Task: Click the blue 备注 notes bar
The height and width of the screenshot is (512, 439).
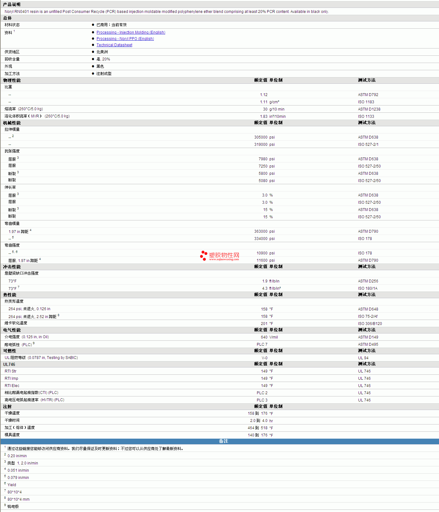Action: click(220, 441)
